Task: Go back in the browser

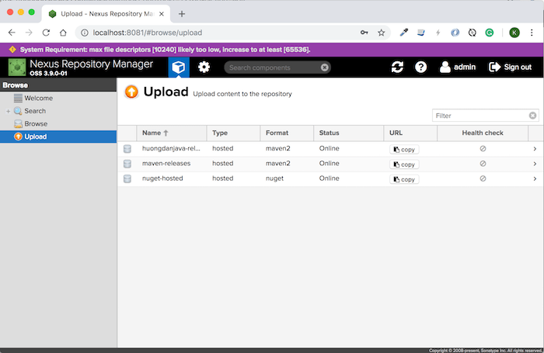Action: coord(12,33)
